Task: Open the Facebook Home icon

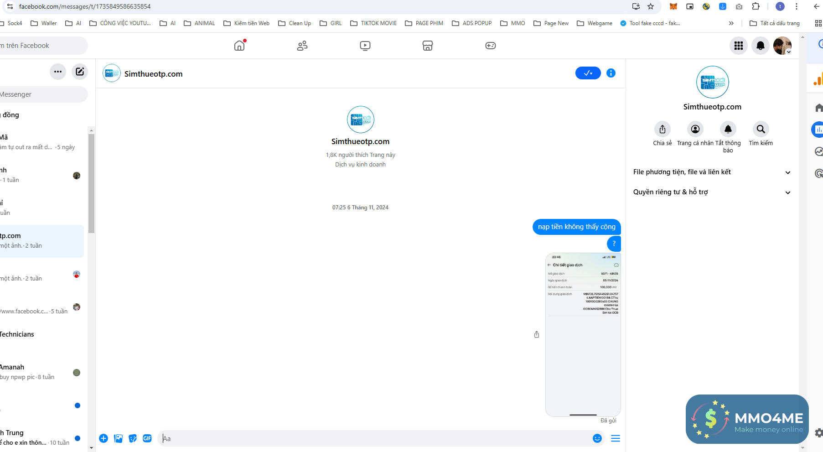Action: point(239,46)
